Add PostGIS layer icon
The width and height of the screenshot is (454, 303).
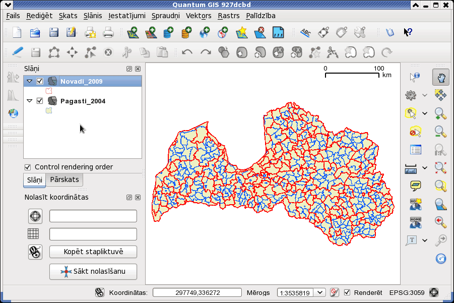coord(168,32)
